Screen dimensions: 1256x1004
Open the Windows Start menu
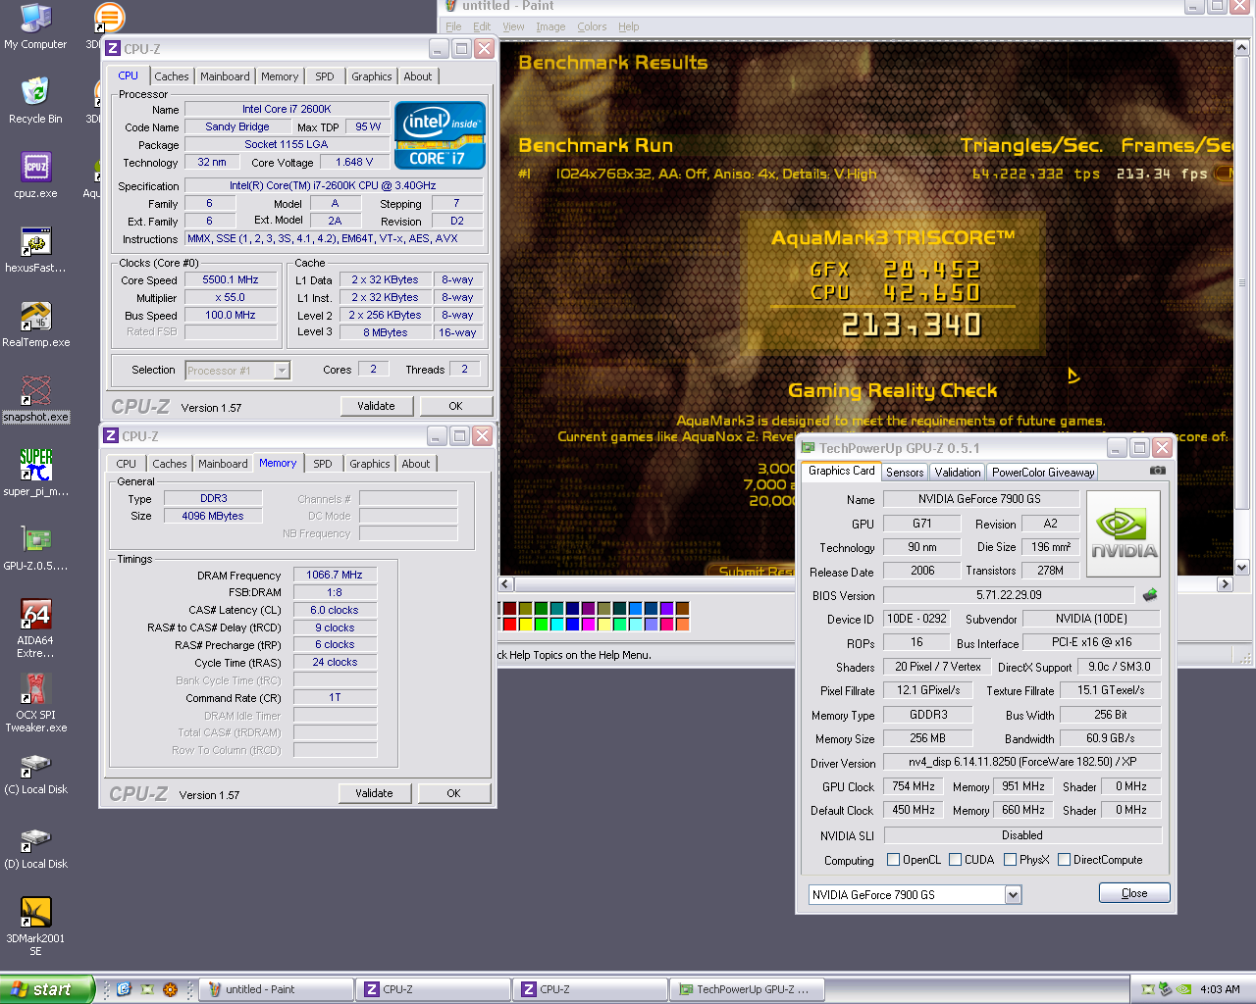coord(47,989)
